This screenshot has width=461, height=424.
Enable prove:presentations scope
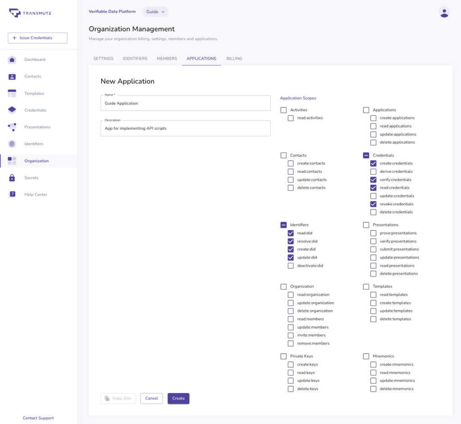coord(373,233)
